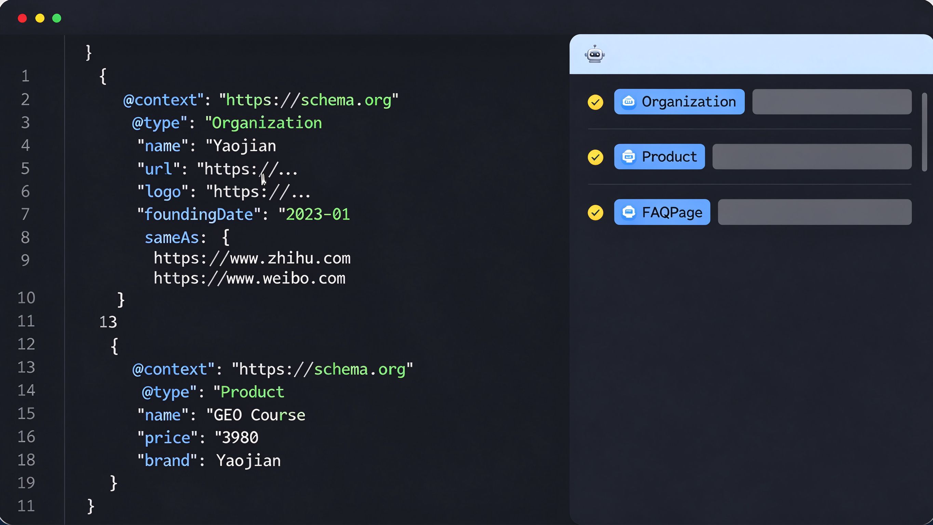Click the foundingDate key in code
The image size is (933, 525).
pos(199,215)
